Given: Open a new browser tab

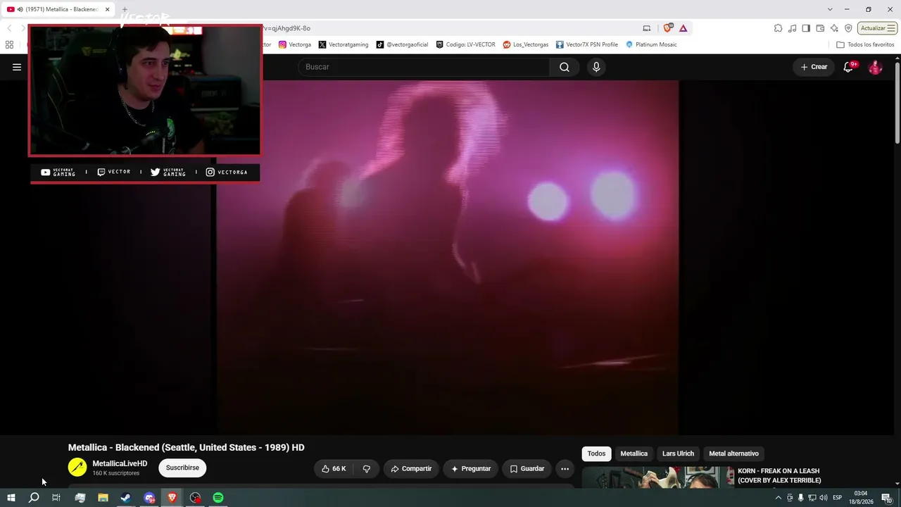Looking at the screenshot, I should [125, 9].
